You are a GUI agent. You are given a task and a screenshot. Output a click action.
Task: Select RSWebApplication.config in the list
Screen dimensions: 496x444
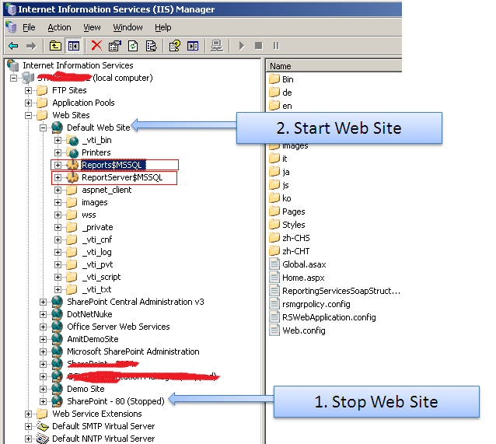tap(329, 317)
